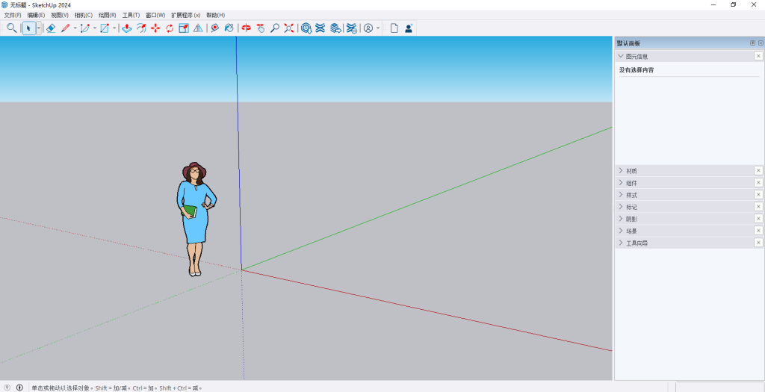
Task: Select the Eraser tool
Action: (x=51, y=28)
